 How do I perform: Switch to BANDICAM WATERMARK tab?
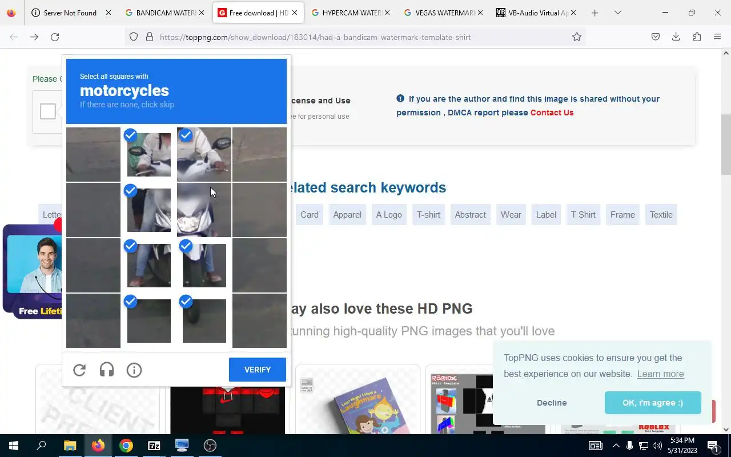click(164, 13)
